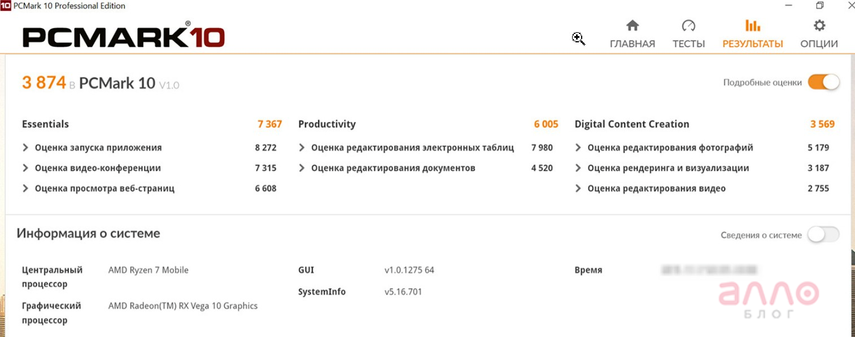Click the Productivity score 6 005
Viewport: 855px width, 337px height.
546,124
